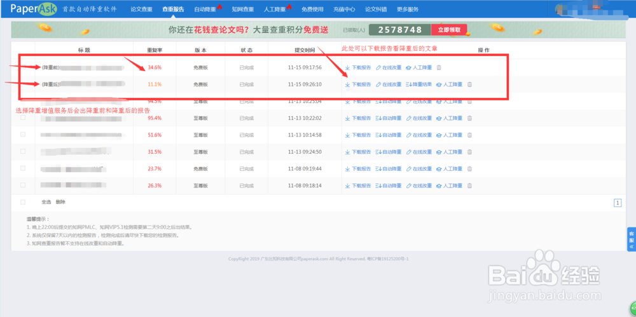Click 删除 below the report list
Screen dimensions: 636x317
60,202
